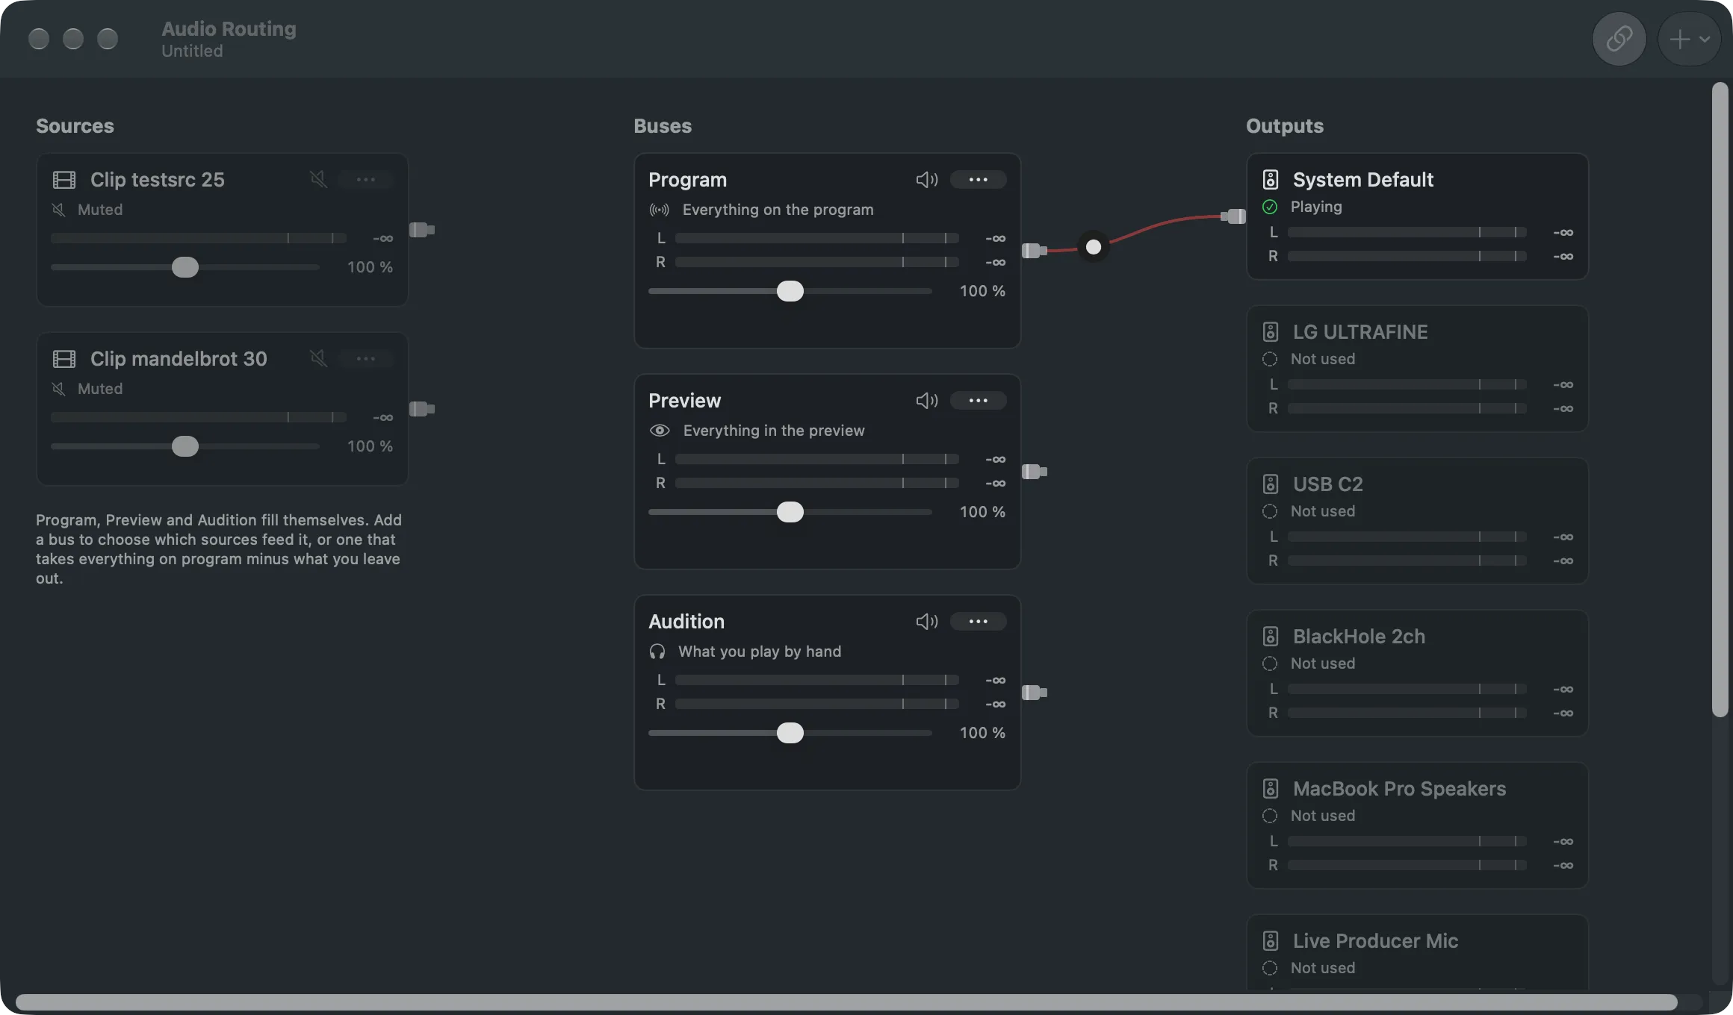Click the eye icon in Preview bus
Image resolution: width=1733 pixels, height=1015 pixels.
660,431
